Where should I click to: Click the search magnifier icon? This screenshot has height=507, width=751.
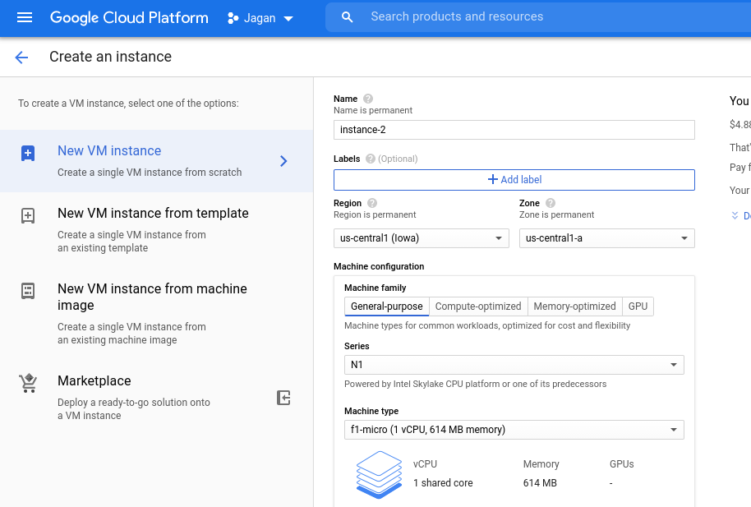point(348,17)
